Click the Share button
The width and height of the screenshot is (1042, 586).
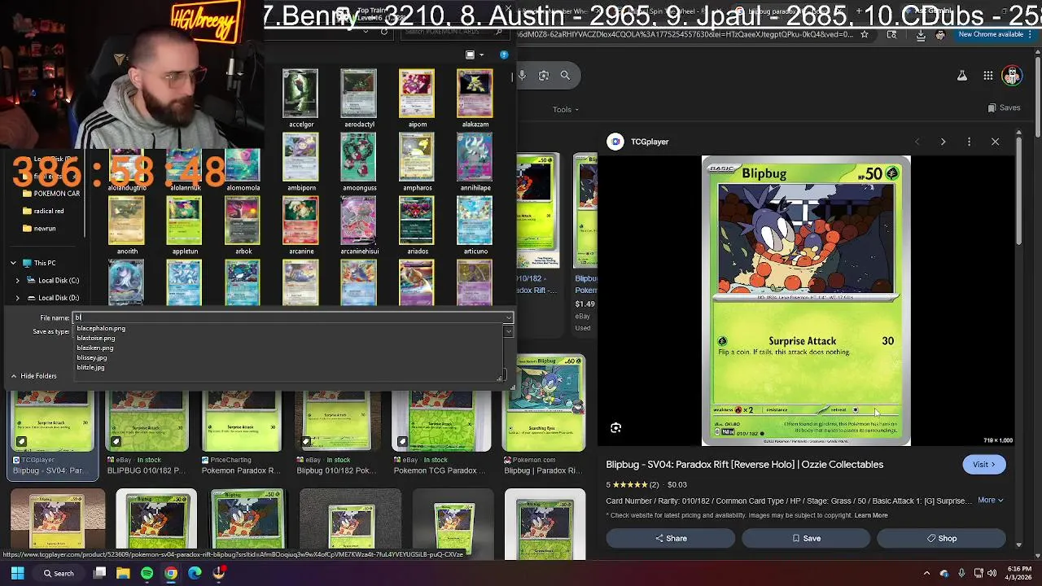click(671, 538)
